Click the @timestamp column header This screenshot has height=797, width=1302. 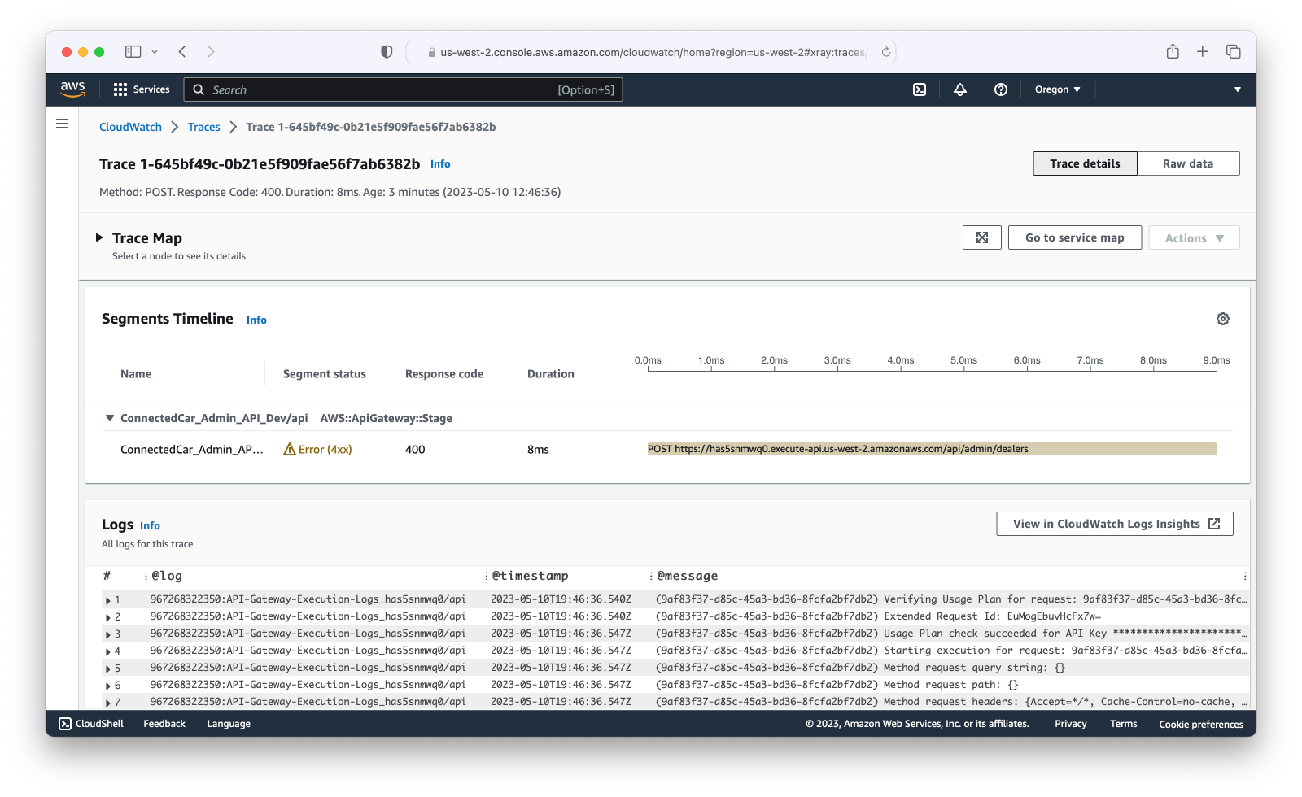[531, 576]
